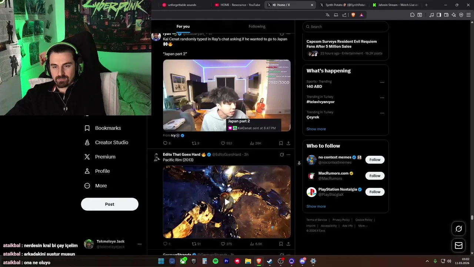The width and height of the screenshot is (474, 267).
Task: Bookmark the Japan part 2 post
Action: 281,143
